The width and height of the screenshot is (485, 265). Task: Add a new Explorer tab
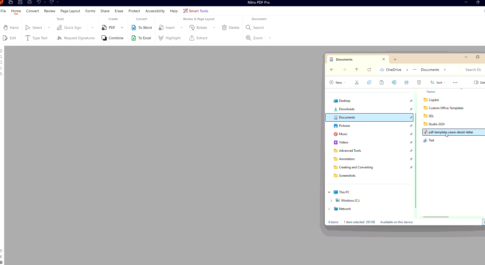tap(395, 59)
